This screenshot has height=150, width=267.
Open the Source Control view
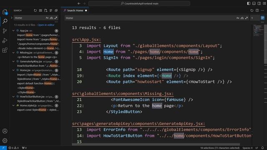tap(5, 31)
